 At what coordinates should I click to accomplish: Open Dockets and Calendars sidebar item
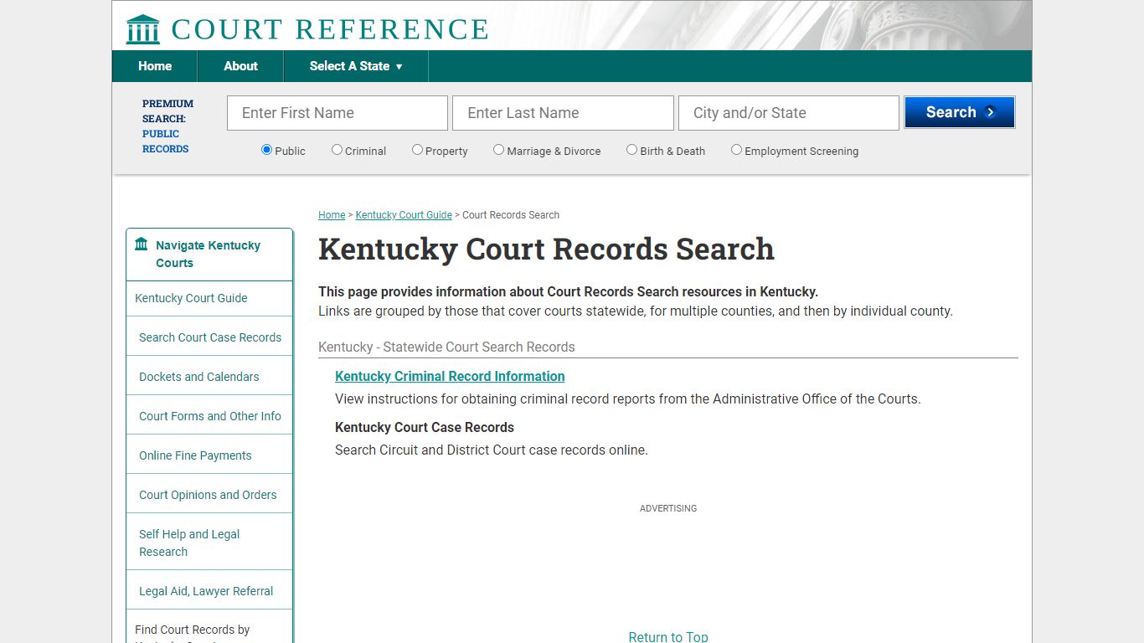[209, 377]
